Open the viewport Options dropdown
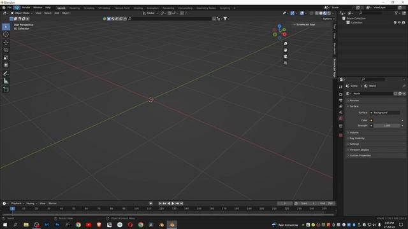Screen dimensions: 408x229 click(328, 18)
